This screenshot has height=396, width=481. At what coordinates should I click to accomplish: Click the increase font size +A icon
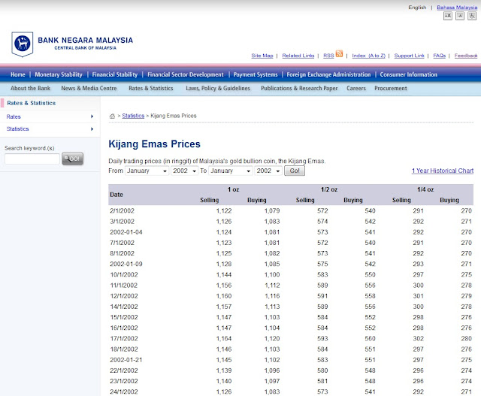448,16
